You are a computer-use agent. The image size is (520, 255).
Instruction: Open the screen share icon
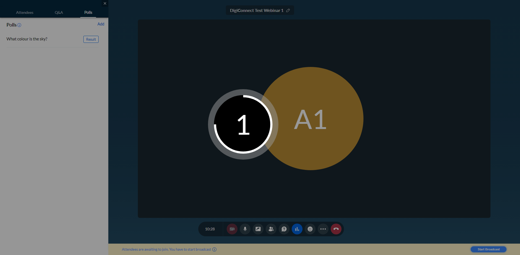click(x=258, y=229)
